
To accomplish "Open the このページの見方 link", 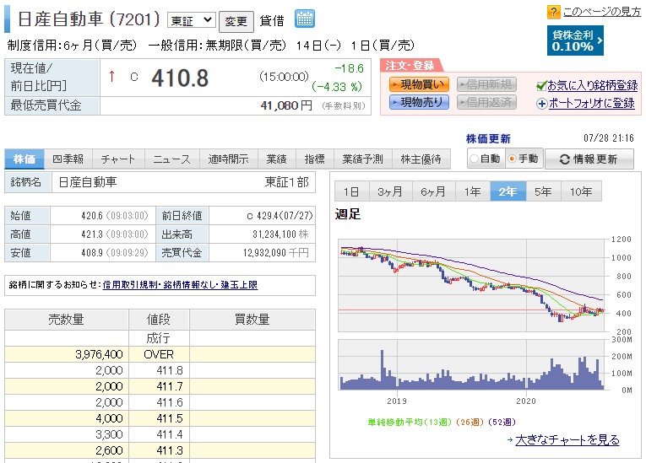I will (x=602, y=12).
